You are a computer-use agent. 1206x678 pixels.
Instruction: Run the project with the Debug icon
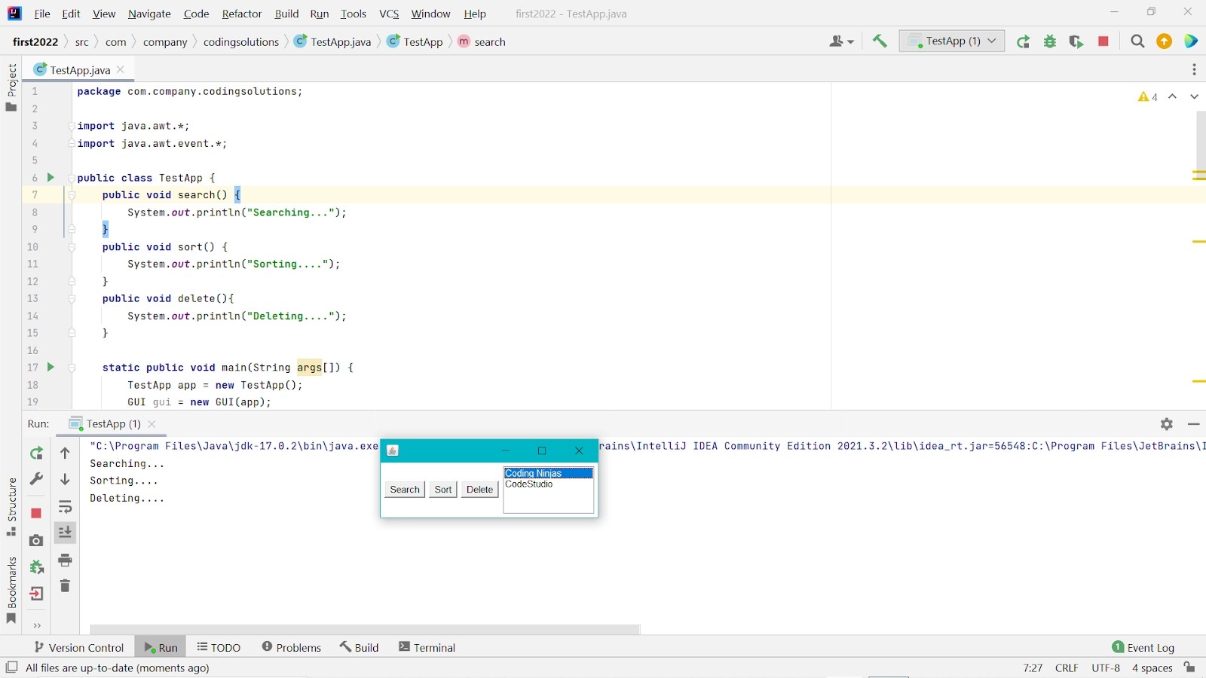coord(1050,41)
